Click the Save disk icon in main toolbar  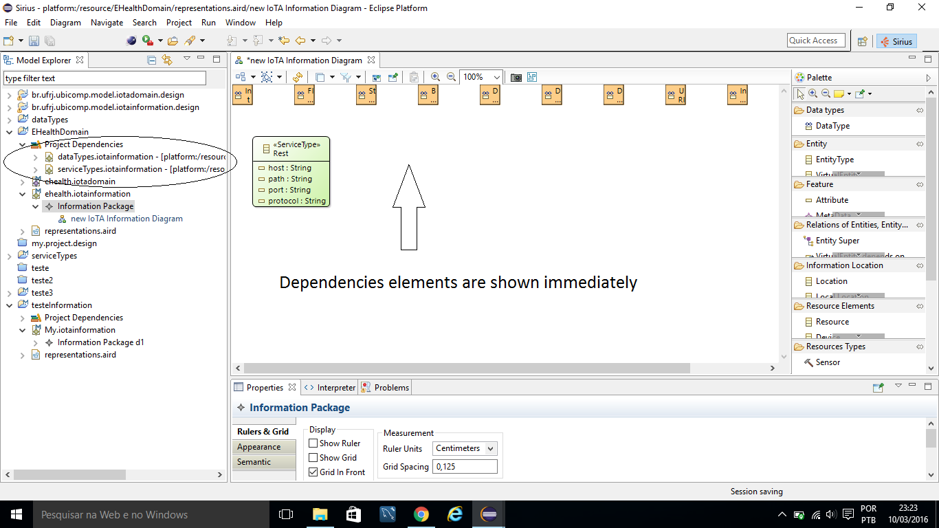34,41
